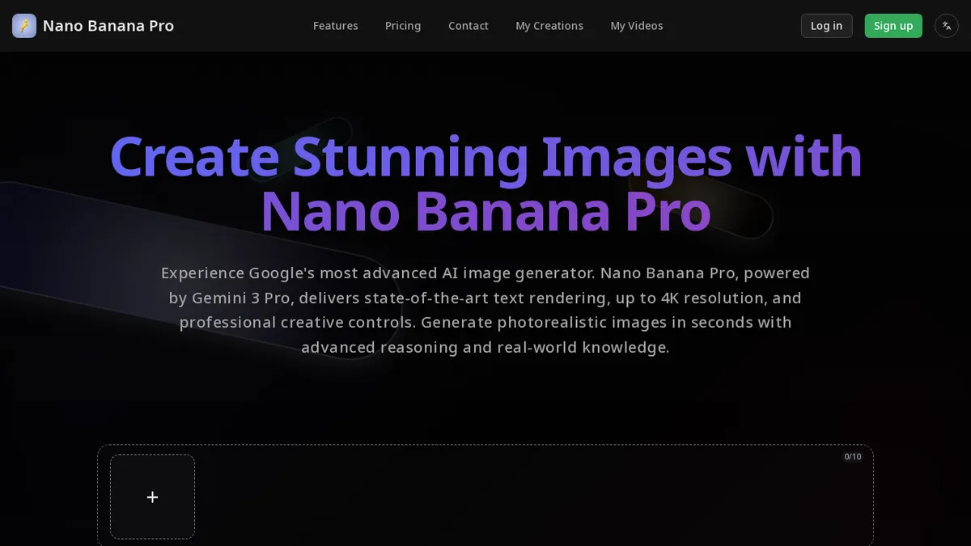Click the green Sign up button
The height and width of the screenshot is (546, 971).
(x=893, y=25)
